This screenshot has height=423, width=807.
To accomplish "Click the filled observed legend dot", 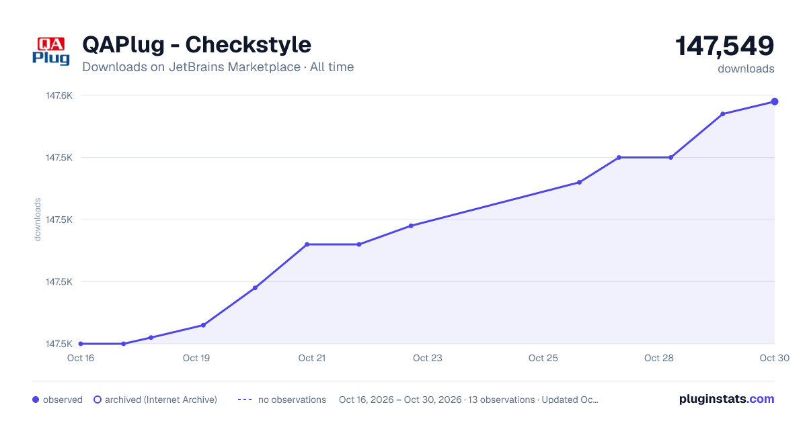I will (x=36, y=399).
